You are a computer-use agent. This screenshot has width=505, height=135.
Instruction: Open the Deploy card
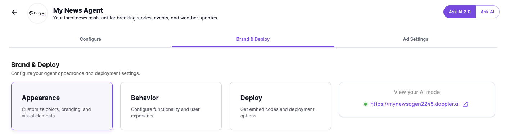pyautogui.click(x=280, y=106)
